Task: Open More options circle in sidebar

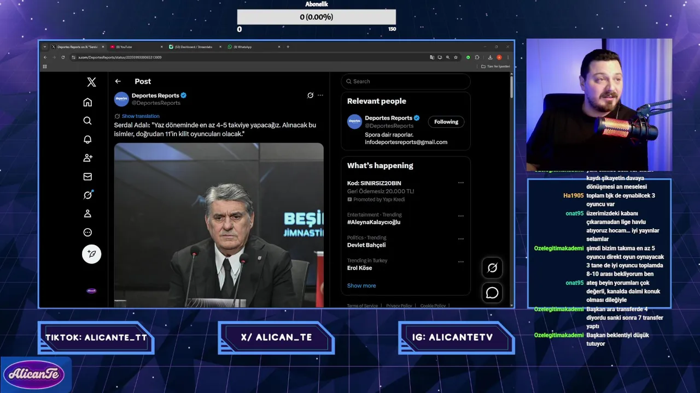Action: coord(87,232)
